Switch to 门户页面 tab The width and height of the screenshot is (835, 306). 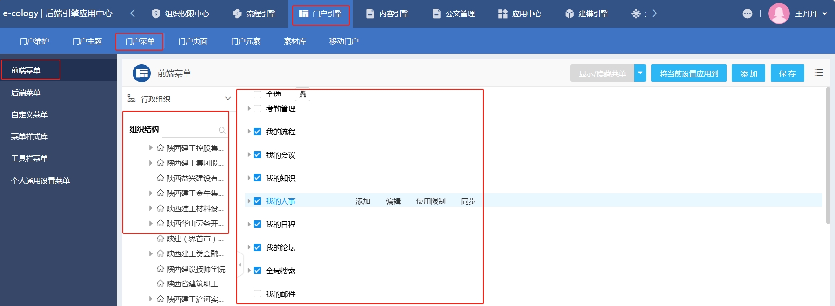[x=193, y=41]
